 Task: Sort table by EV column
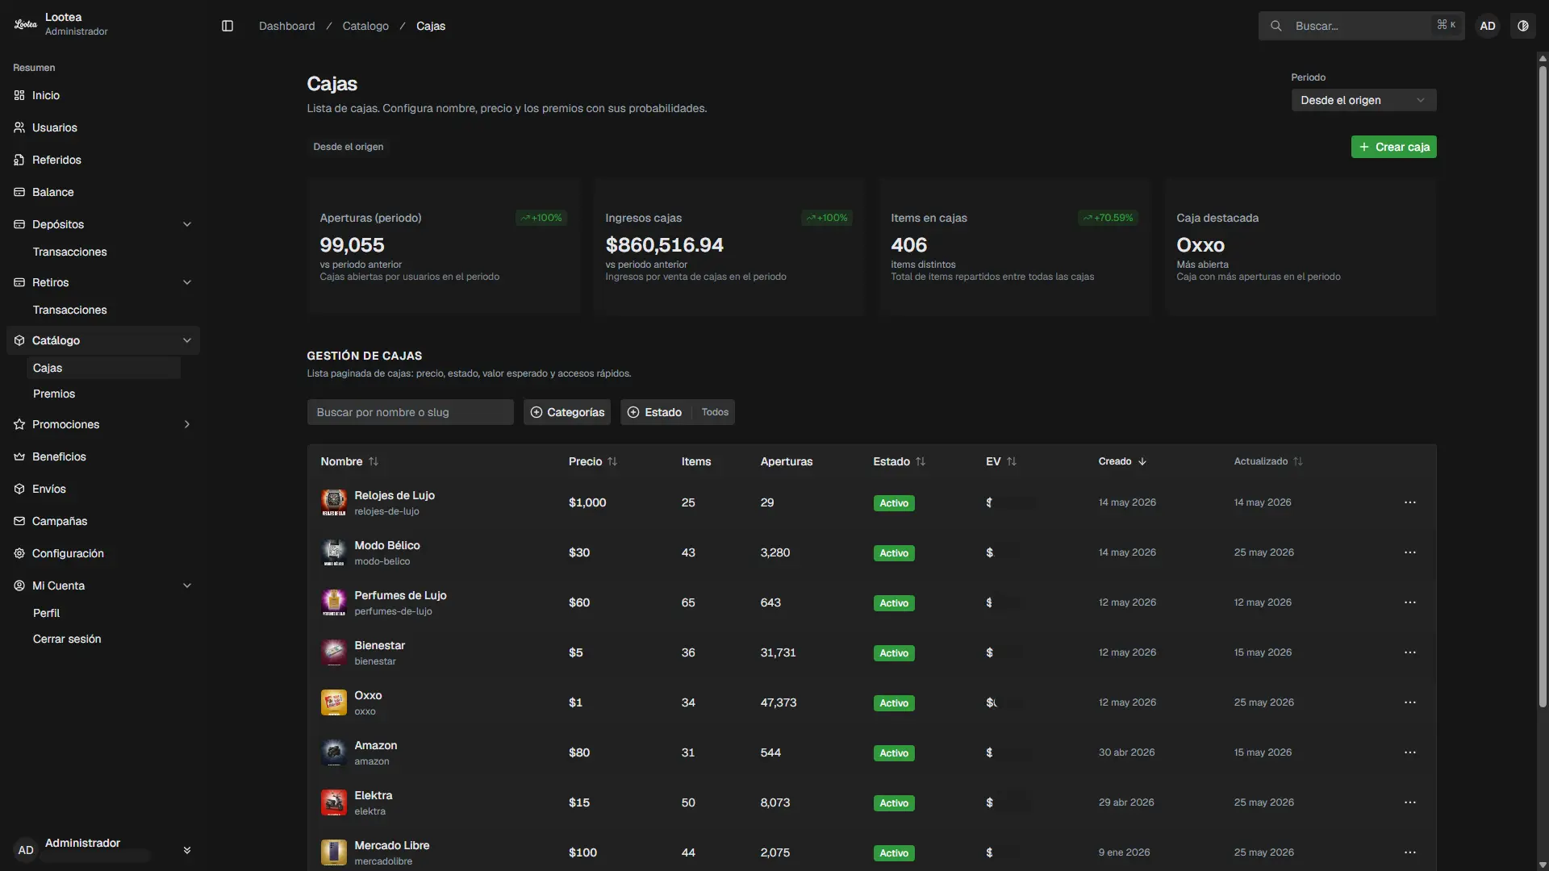pos(1001,461)
